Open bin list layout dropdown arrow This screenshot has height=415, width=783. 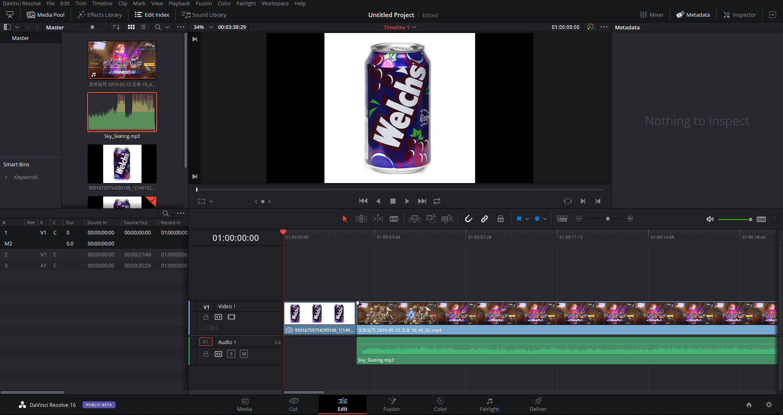[x=17, y=27]
